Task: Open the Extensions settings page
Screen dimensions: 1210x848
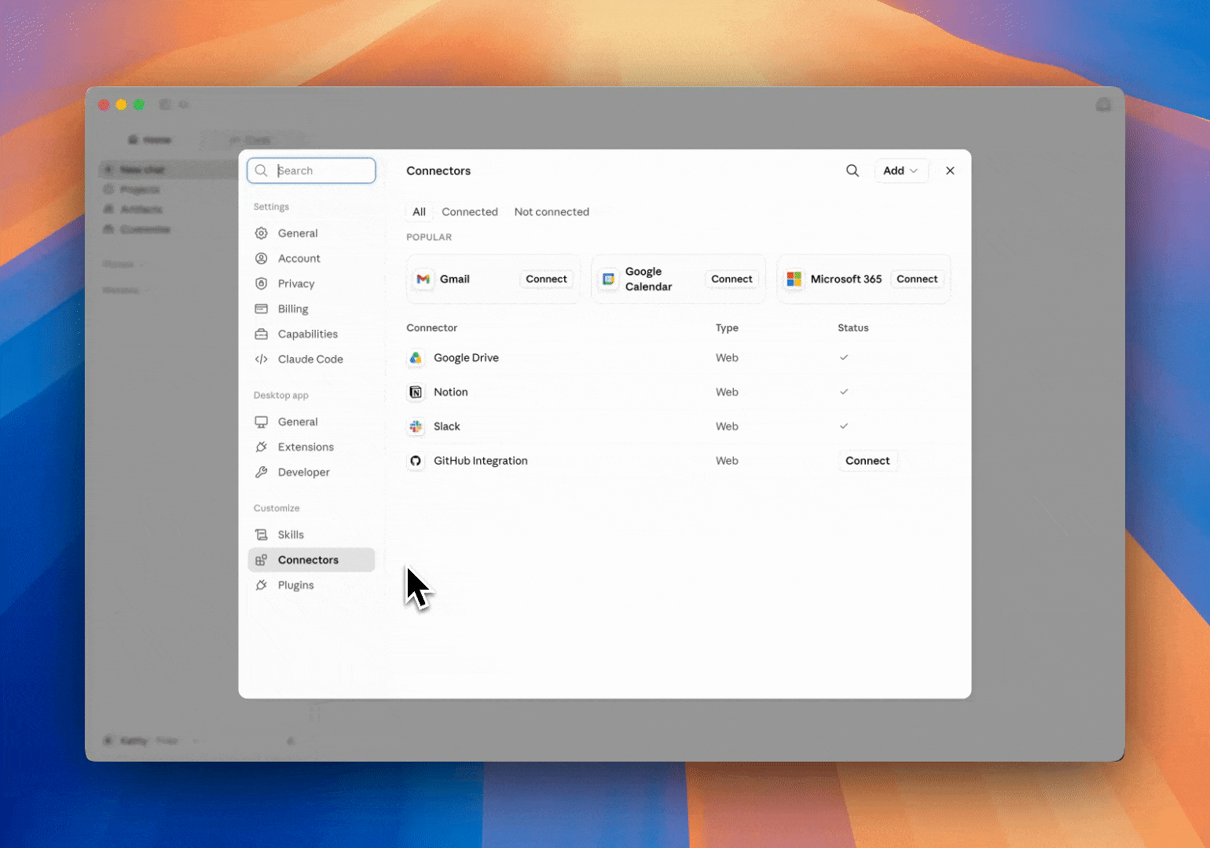Action: [311, 447]
